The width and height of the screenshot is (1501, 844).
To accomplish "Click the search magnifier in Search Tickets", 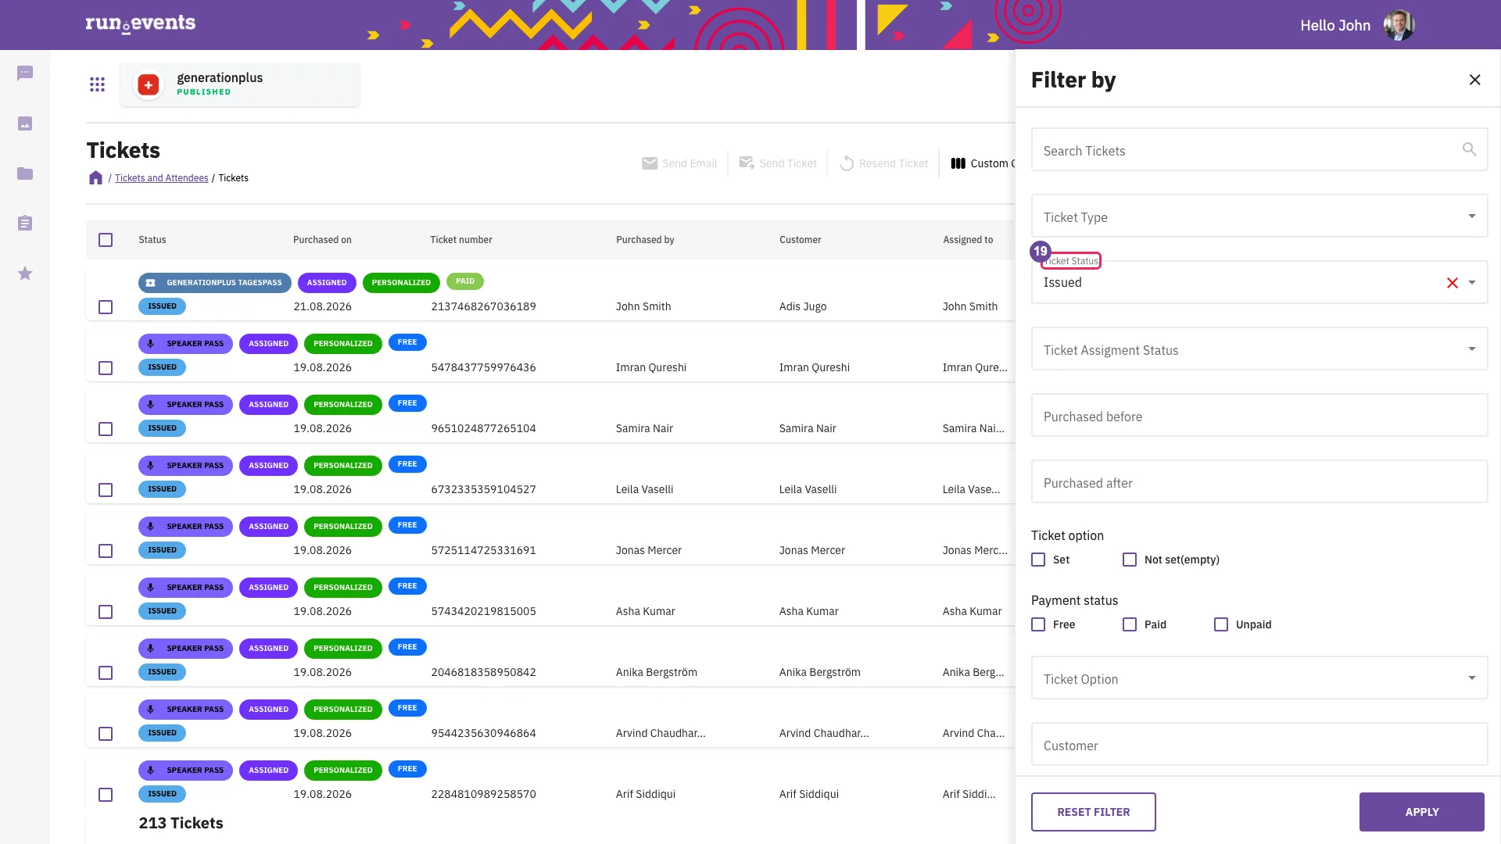I will (x=1469, y=149).
